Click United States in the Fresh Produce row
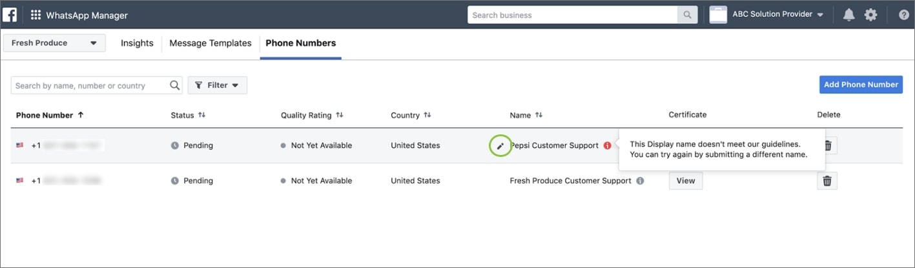Image resolution: width=915 pixels, height=268 pixels. coord(415,181)
